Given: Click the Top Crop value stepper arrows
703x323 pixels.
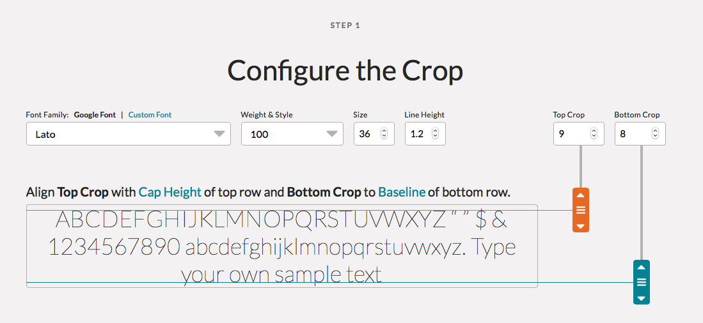Looking at the screenshot, I should coord(594,133).
